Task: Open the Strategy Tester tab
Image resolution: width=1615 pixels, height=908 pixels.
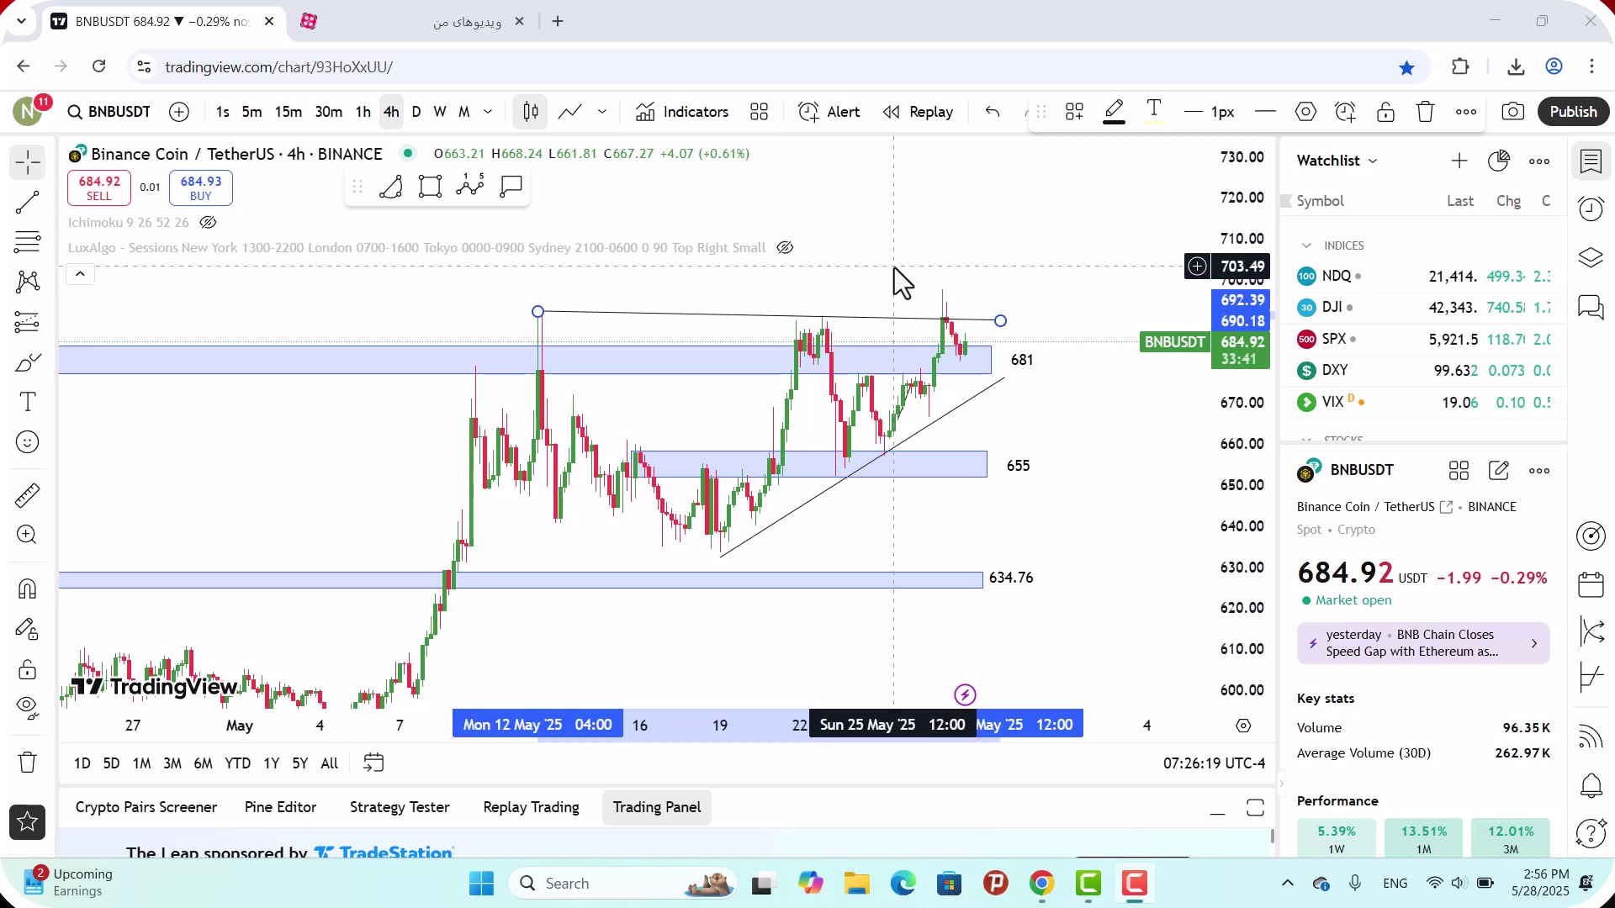Action: 400,807
